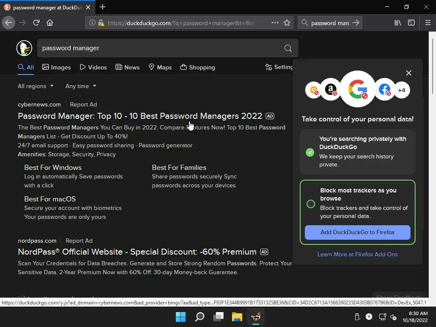Open NordPass Official Website ad link

[x=137, y=252]
